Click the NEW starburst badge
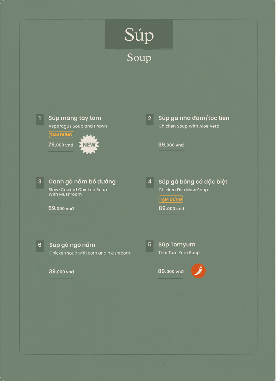 (89, 144)
